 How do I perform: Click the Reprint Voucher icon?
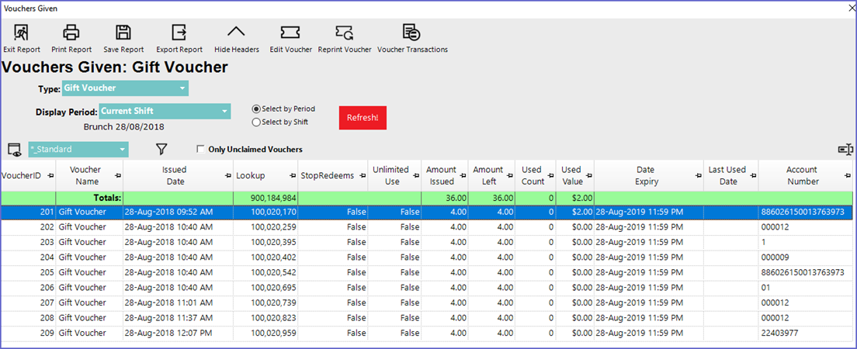pos(345,33)
